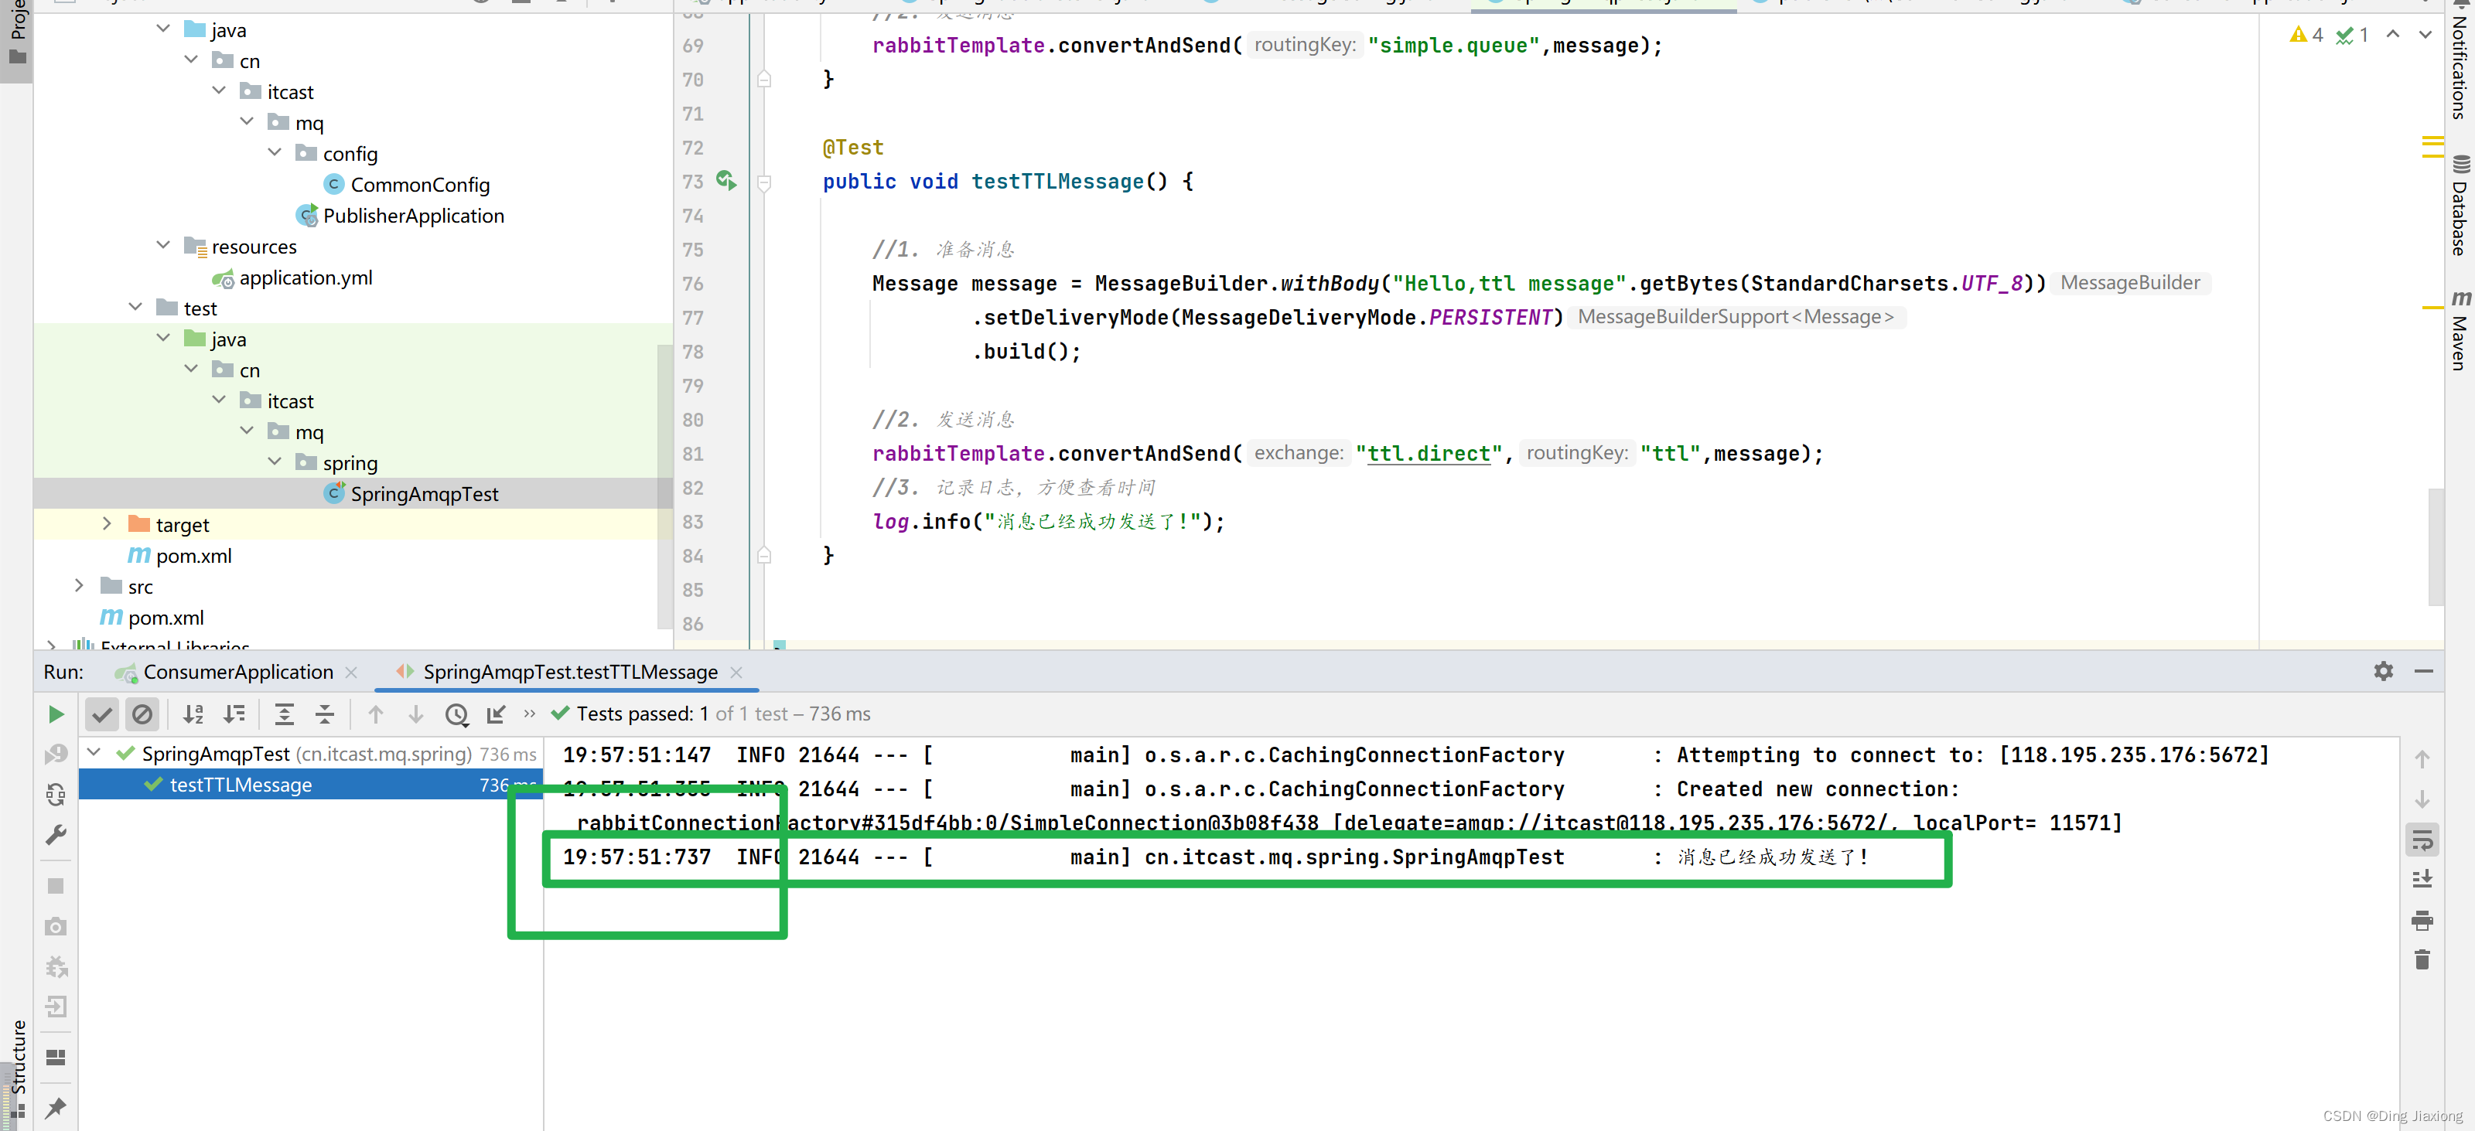The height and width of the screenshot is (1131, 2475).
Task: Expand src folder in project tree
Action: [x=79, y=586]
